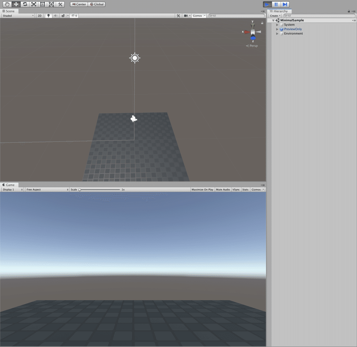Select the Environment object
The image size is (357, 347).
pos(294,33)
